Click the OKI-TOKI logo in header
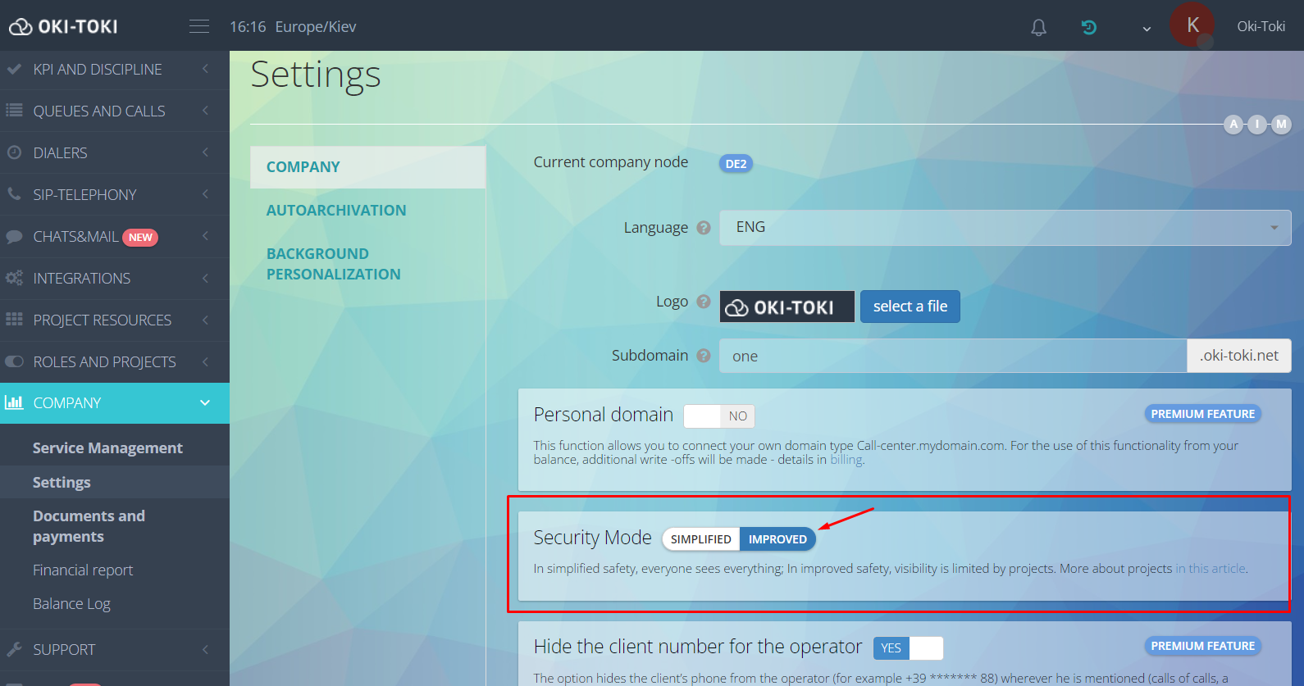The width and height of the screenshot is (1304, 686). 64,27
